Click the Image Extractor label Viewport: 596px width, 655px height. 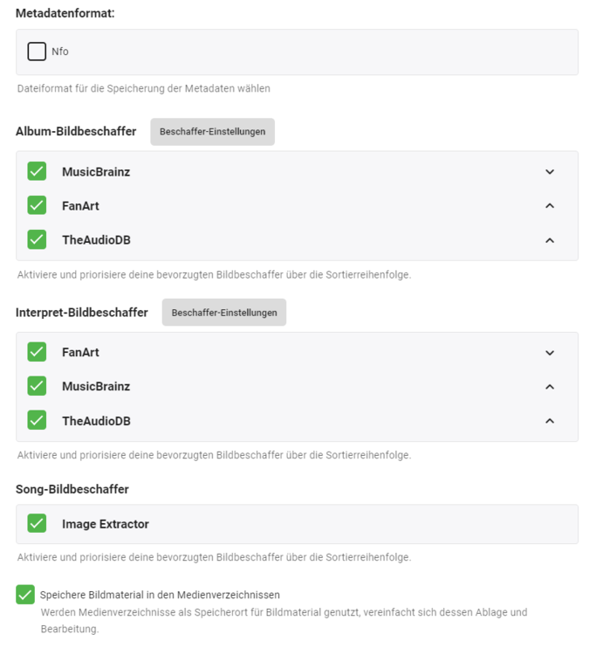106,524
